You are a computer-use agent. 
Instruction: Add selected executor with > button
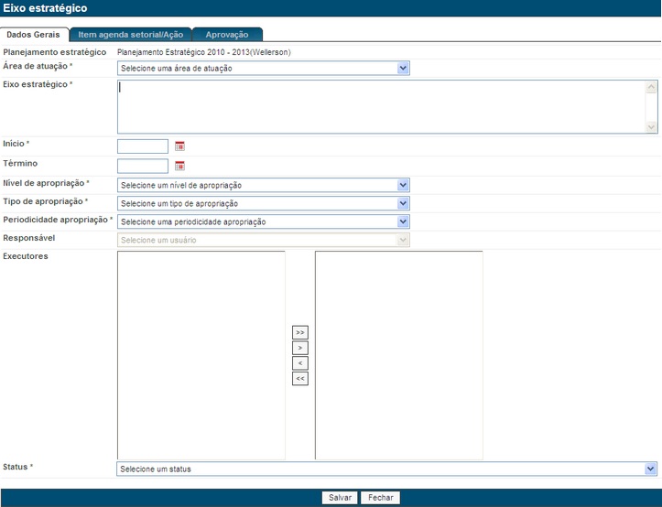(x=300, y=348)
